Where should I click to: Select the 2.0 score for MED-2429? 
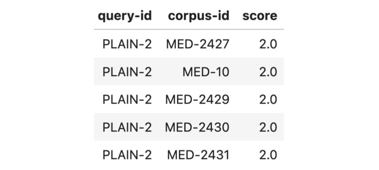coord(268,99)
